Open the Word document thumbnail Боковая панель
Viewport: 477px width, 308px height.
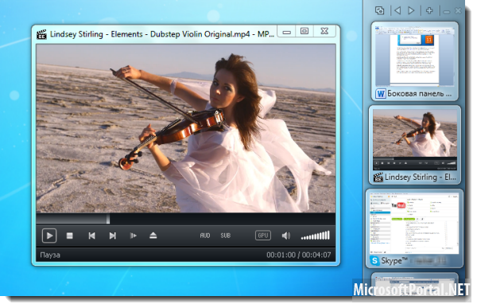coord(415,61)
